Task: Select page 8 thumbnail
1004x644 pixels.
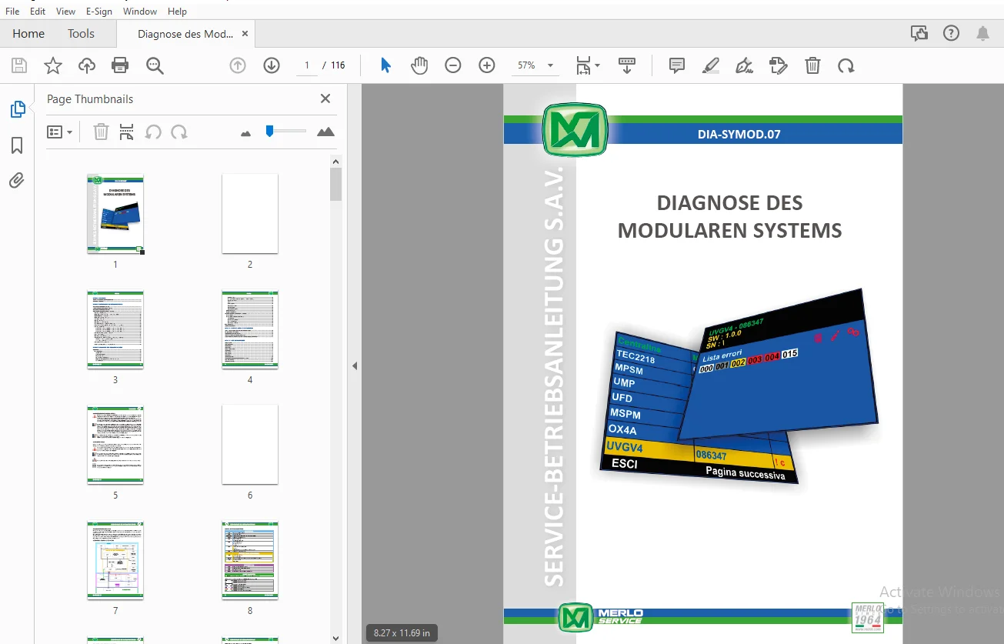Action: 250,560
